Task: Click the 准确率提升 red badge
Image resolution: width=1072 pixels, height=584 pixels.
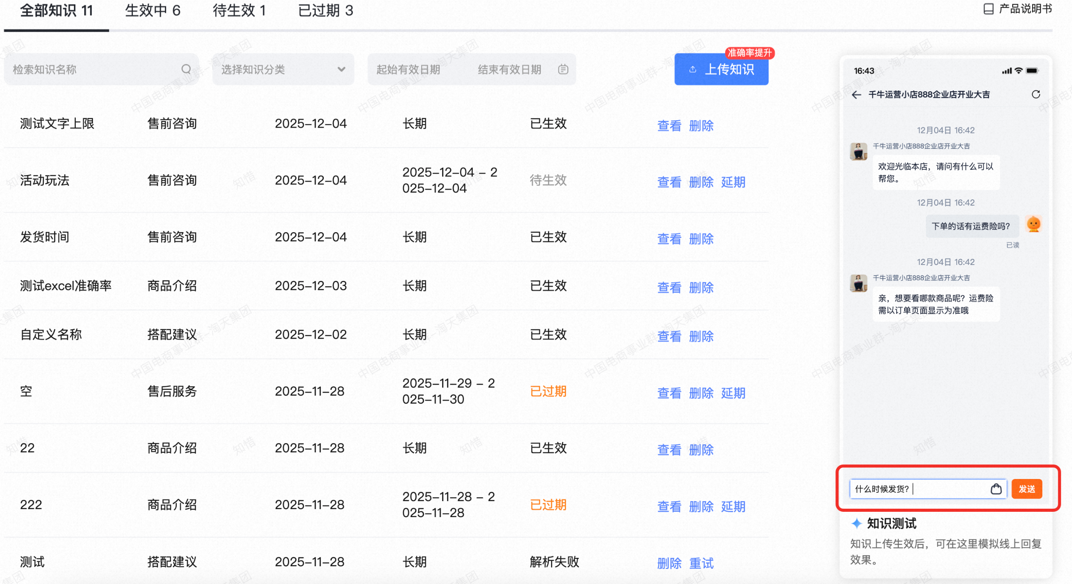Action: click(x=749, y=53)
